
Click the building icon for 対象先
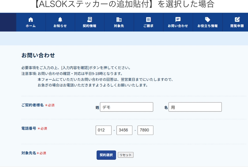coord(119,20)
